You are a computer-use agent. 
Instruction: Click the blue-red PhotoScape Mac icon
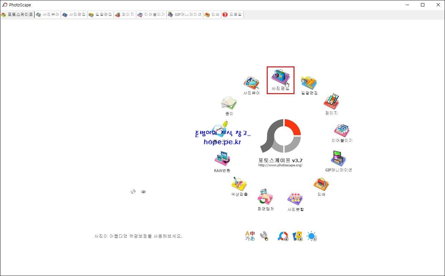pos(283,236)
